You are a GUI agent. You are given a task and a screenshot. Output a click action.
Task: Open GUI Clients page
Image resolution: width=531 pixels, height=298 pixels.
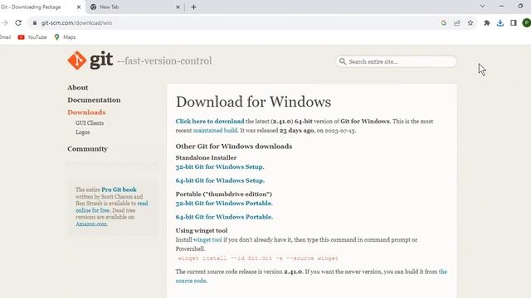pos(90,123)
